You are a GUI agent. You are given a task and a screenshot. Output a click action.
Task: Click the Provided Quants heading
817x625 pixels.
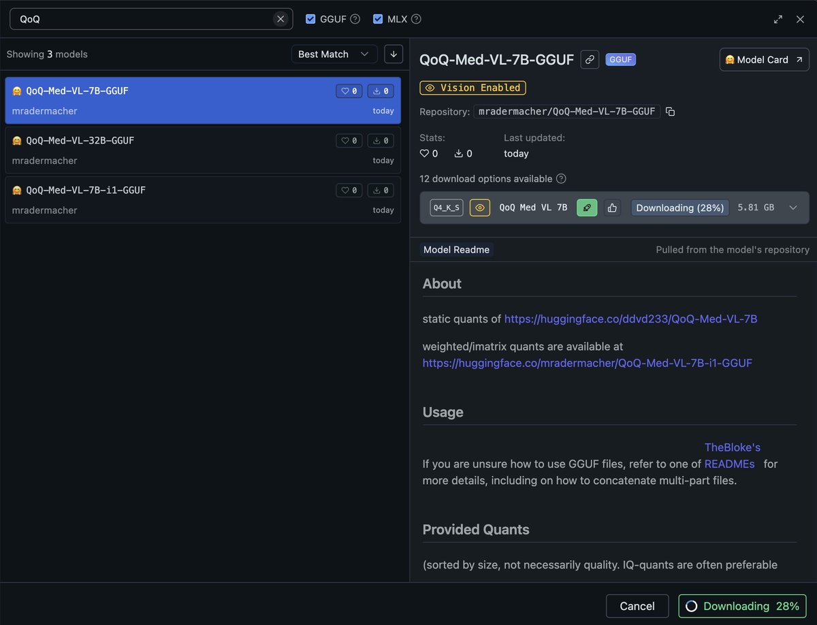(476, 530)
